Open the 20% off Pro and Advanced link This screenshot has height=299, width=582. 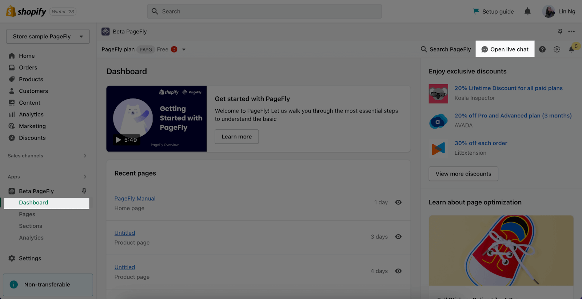(x=513, y=116)
